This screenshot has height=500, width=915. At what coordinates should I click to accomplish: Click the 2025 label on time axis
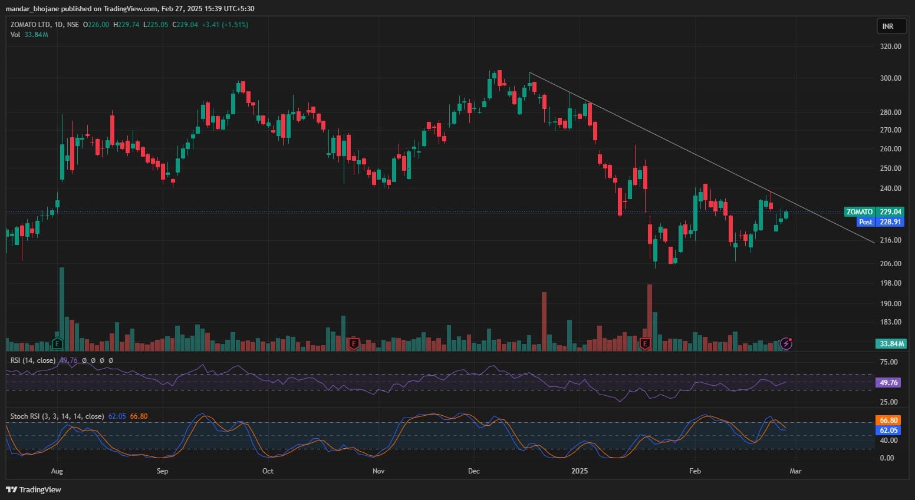(580, 471)
